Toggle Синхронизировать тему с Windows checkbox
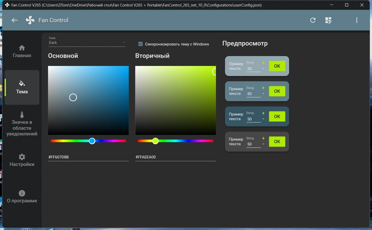 (x=140, y=44)
